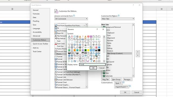Pick the org chart symbol in Rename dialog
This screenshot has width=173, height=97.
69,37
